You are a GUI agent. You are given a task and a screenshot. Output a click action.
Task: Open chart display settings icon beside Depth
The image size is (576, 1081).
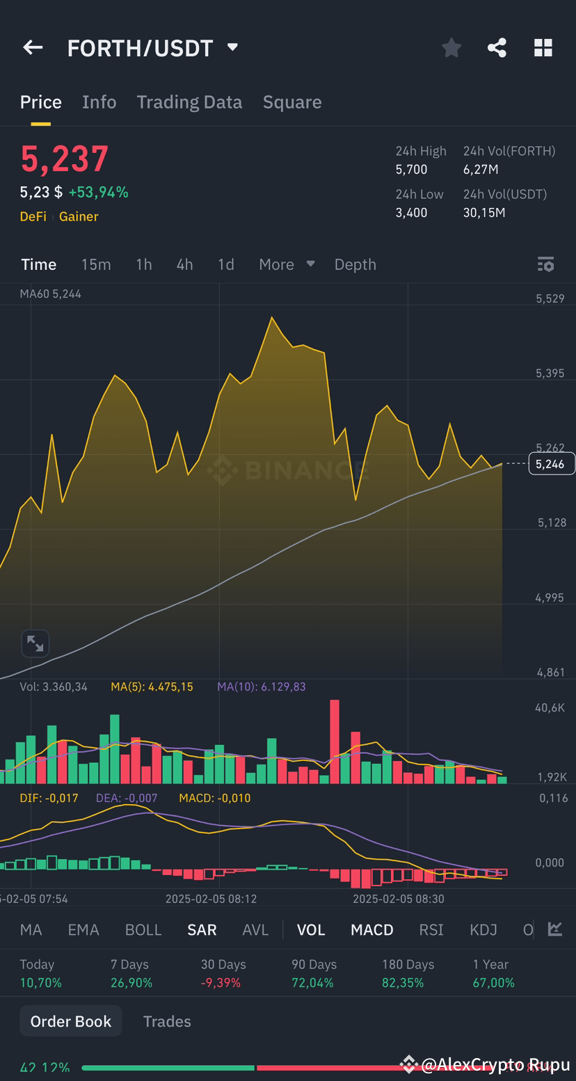tap(545, 264)
